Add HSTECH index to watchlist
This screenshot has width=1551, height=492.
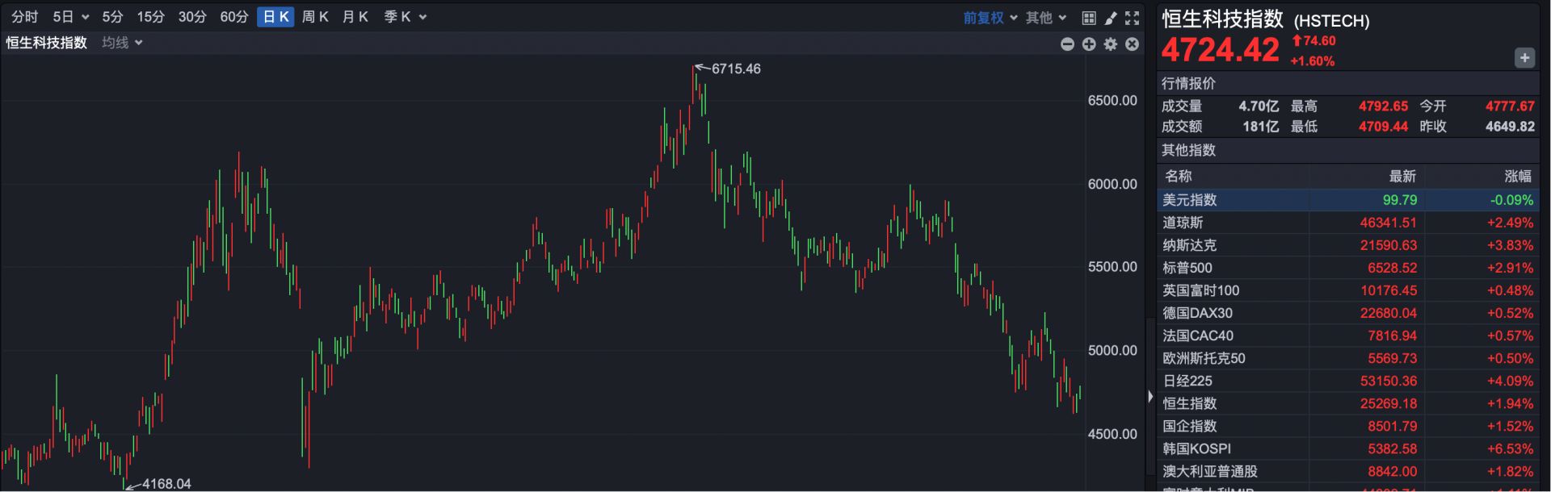pos(1524,58)
